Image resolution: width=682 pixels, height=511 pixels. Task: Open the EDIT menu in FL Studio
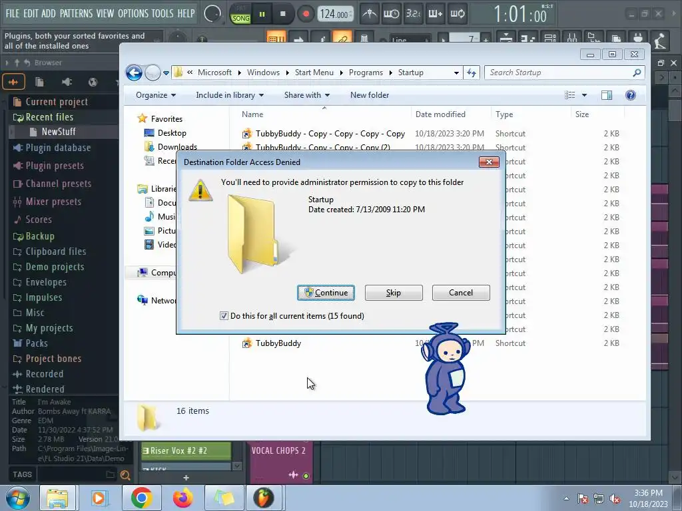(x=31, y=13)
